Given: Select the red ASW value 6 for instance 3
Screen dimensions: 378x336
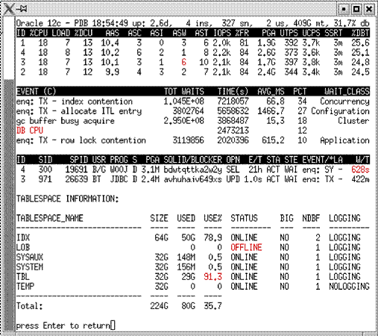Looking at the screenshot, I should coord(183,62).
